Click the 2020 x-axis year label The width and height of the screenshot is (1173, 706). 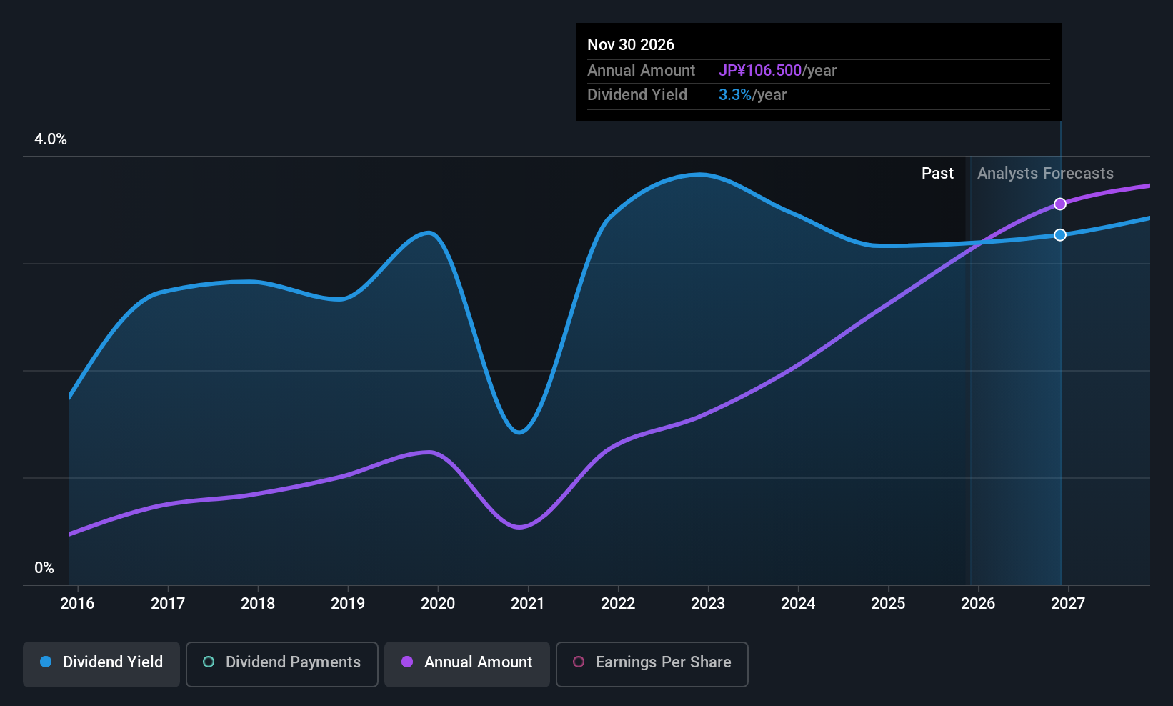[438, 604]
